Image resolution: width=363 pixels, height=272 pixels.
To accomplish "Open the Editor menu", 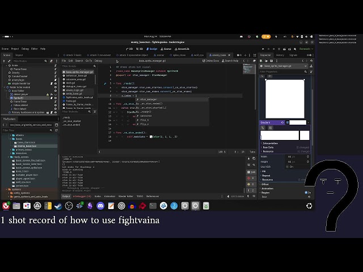I will (34, 49).
